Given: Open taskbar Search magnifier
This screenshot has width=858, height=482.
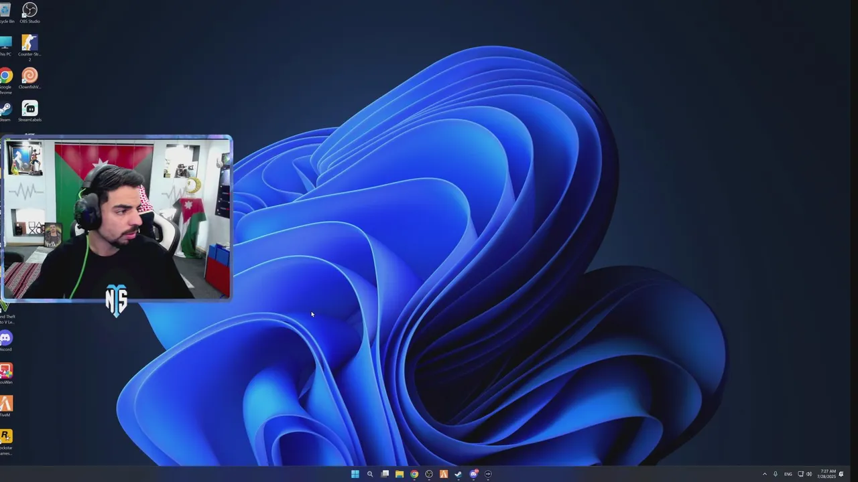Looking at the screenshot, I should (369, 474).
